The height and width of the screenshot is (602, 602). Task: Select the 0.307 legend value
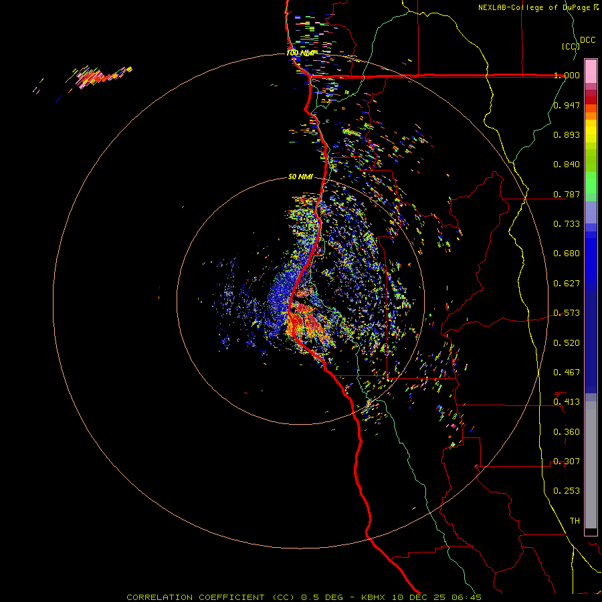click(567, 462)
